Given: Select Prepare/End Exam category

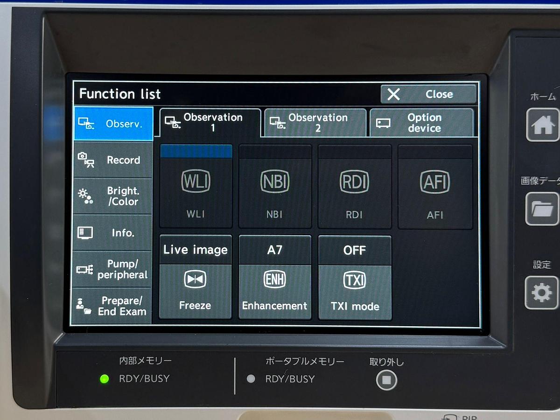Looking at the screenshot, I should (x=113, y=306).
